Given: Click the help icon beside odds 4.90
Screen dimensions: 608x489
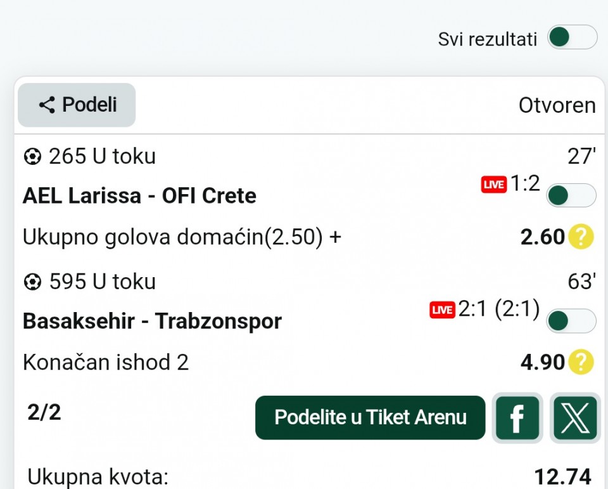Looking at the screenshot, I should (581, 363).
